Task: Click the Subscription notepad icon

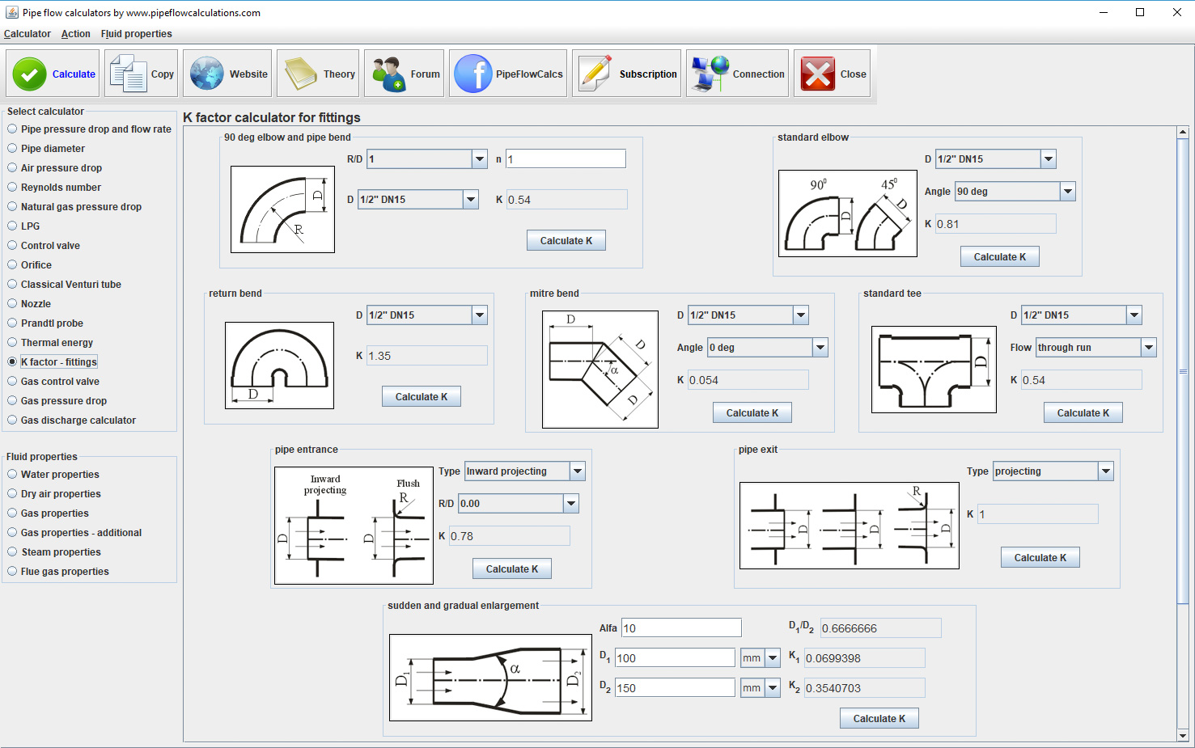Action: coord(596,74)
